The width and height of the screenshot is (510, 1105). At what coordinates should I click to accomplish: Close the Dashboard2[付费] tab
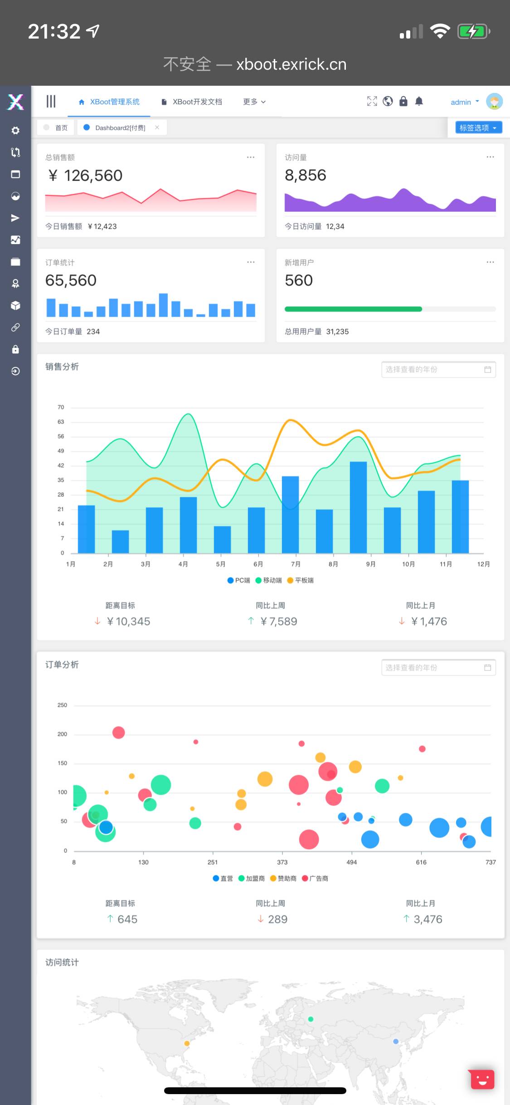tap(157, 127)
